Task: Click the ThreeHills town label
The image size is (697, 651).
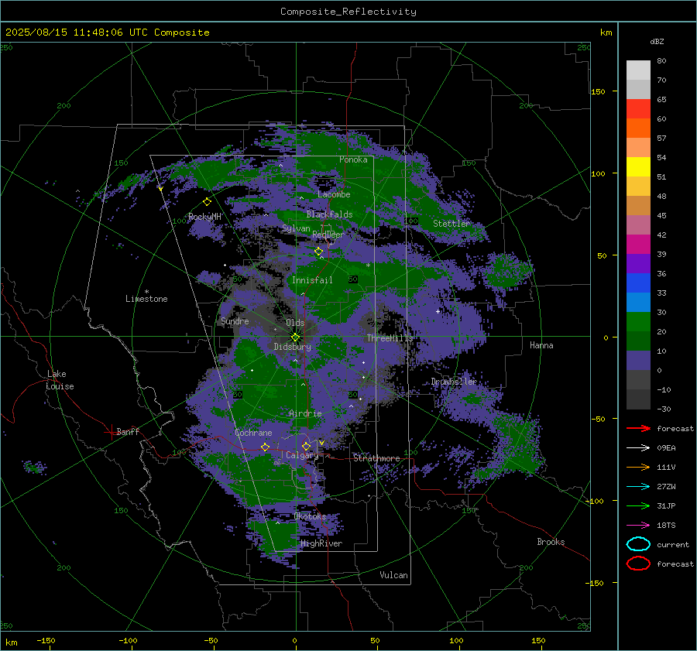Action: pyautogui.click(x=390, y=338)
